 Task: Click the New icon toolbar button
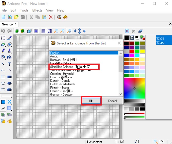tap(4, 17)
